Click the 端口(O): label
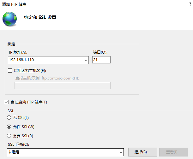The width and height of the screenshot is (193, 159). coord(100,52)
